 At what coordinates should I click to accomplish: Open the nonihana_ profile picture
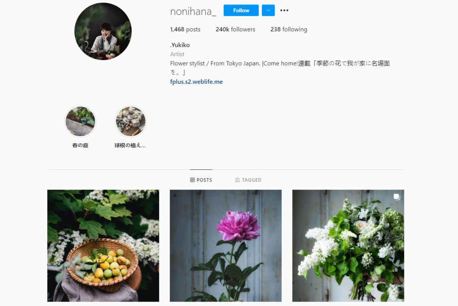[103, 31]
